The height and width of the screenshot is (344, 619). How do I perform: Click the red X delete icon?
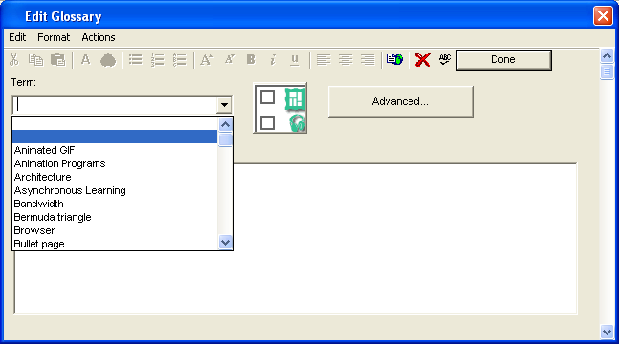[423, 59]
